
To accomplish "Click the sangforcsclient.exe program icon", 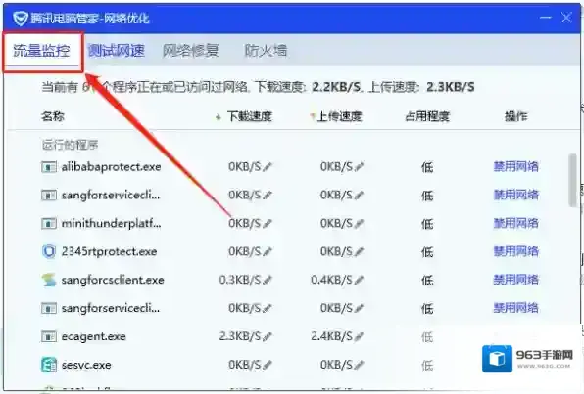I will [49, 280].
